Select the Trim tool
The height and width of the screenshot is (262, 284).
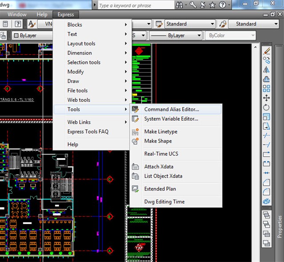point(266,135)
